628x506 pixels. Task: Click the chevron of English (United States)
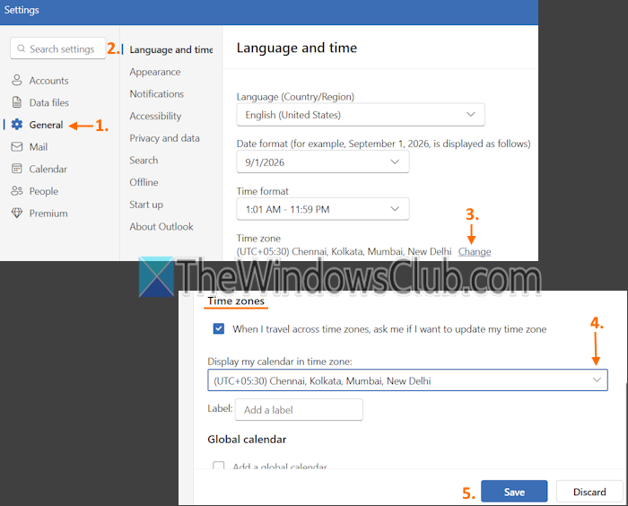pyautogui.click(x=471, y=114)
